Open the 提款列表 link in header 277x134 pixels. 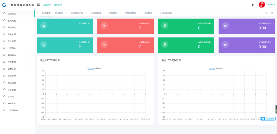(58, 5)
